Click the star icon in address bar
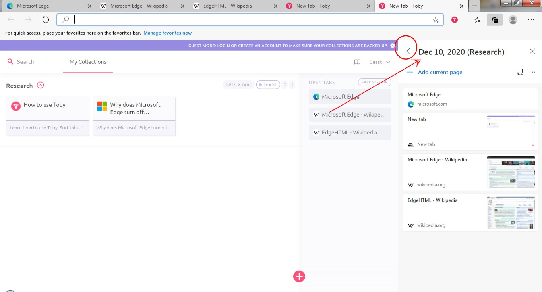 (436, 20)
